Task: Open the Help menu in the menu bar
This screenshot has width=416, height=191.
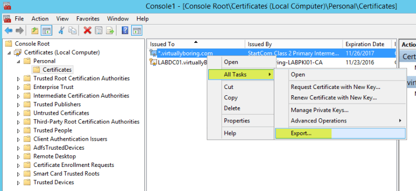Action: click(x=143, y=19)
